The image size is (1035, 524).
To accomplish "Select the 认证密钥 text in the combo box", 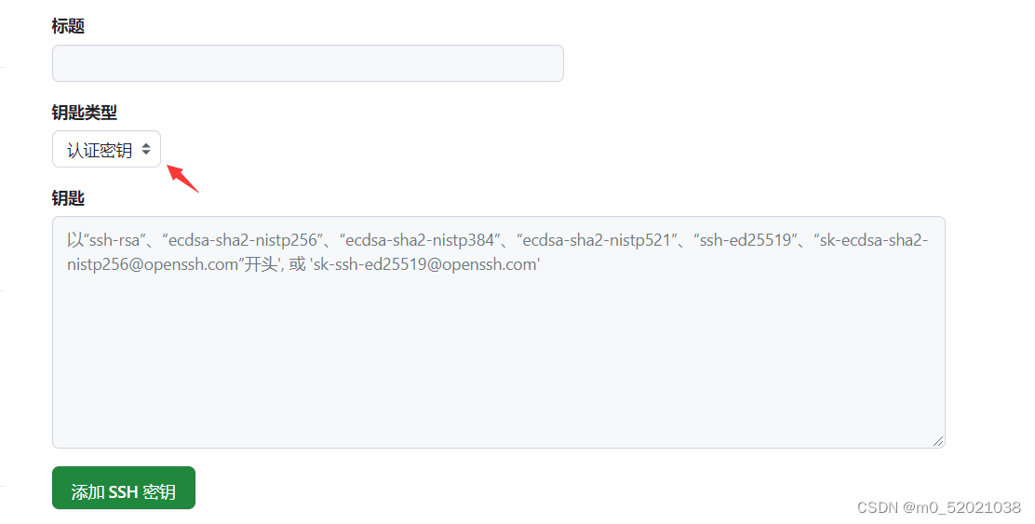I will (x=99, y=150).
